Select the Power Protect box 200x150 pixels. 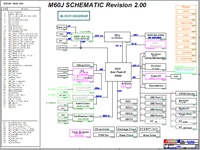click(186, 59)
